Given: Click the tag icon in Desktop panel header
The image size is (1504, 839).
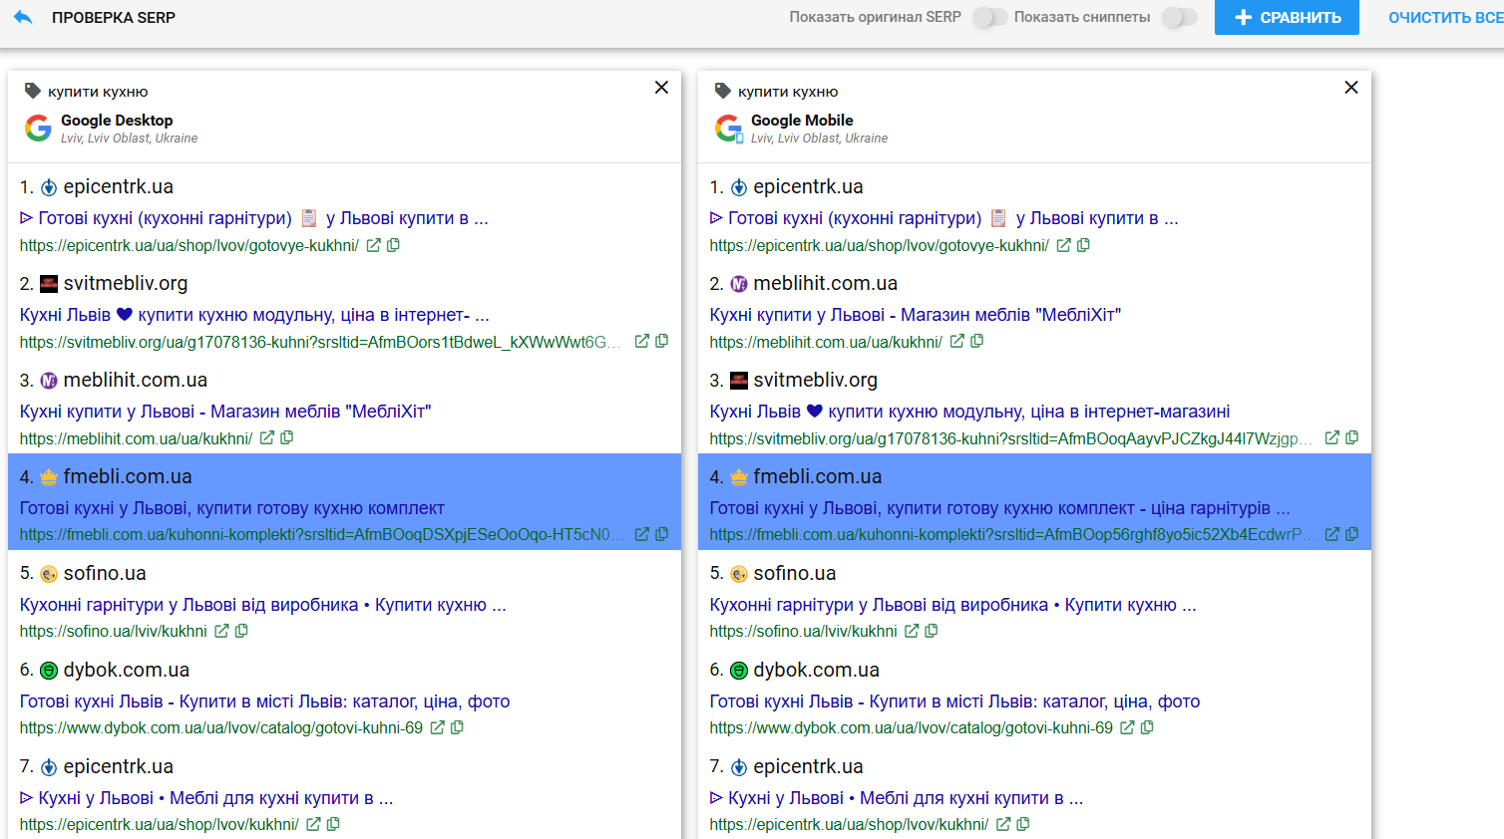Looking at the screenshot, I should (x=32, y=91).
